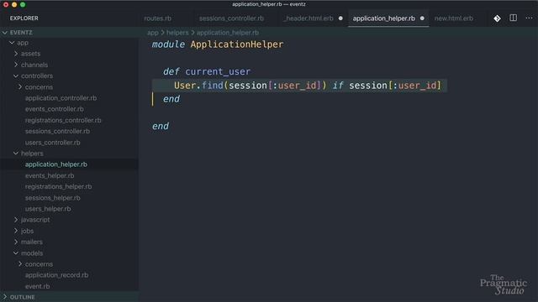Expand concerns folder under models
Viewport: 538px width, 302px height.
coord(20,264)
